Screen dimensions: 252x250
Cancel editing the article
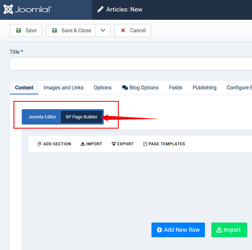tap(133, 31)
